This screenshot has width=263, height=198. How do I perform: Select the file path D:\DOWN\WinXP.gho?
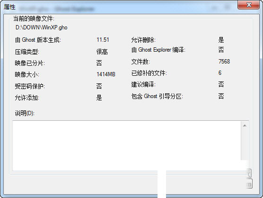tap(42, 27)
